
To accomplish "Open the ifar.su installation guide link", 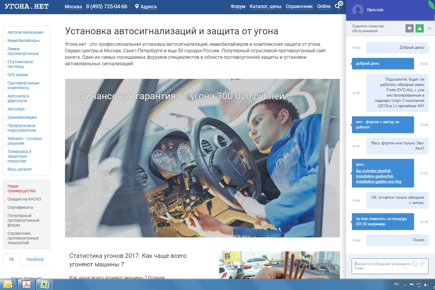I will tap(378, 176).
